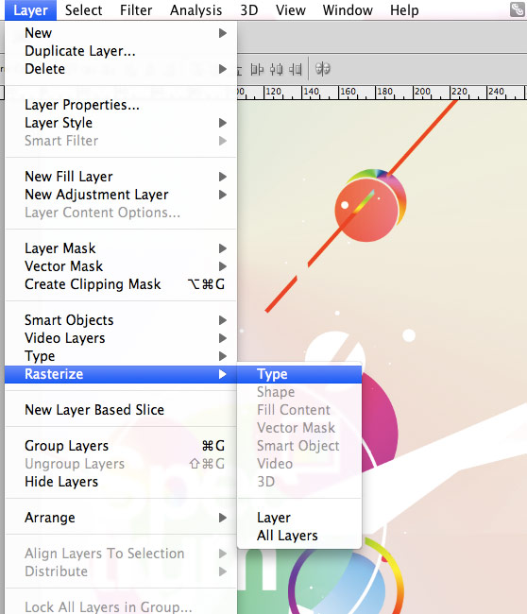This screenshot has height=614, width=527.
Task: Click the greyed Distribute entry
Action: point(121,571)
